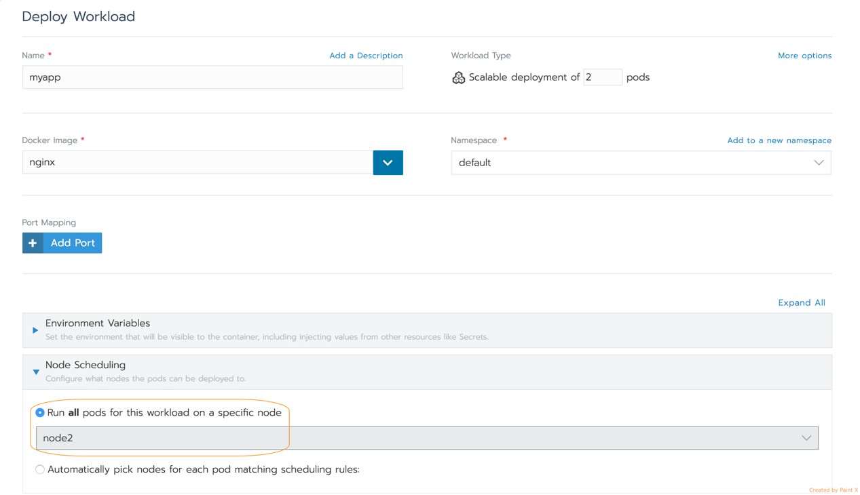Screen dimensions: 860x495
Task: Focus the Name input field containing myapp
Action: pos(212,77)
